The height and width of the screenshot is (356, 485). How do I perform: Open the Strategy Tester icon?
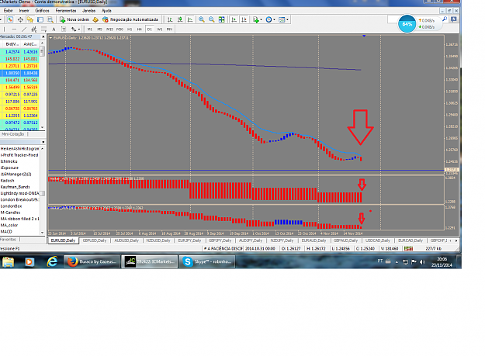(50, 19)
